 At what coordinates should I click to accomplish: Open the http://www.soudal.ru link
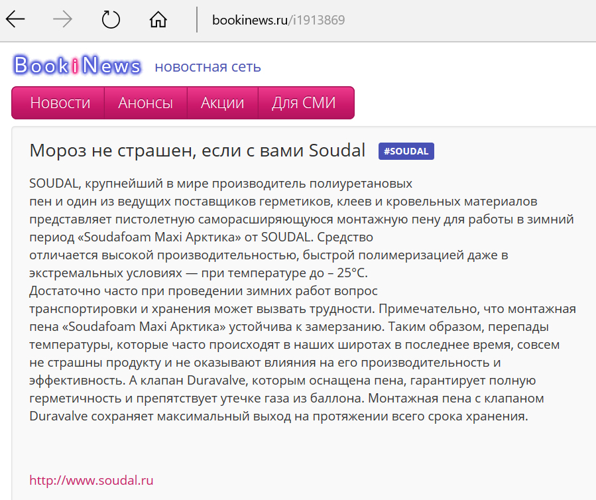point(91,480)
